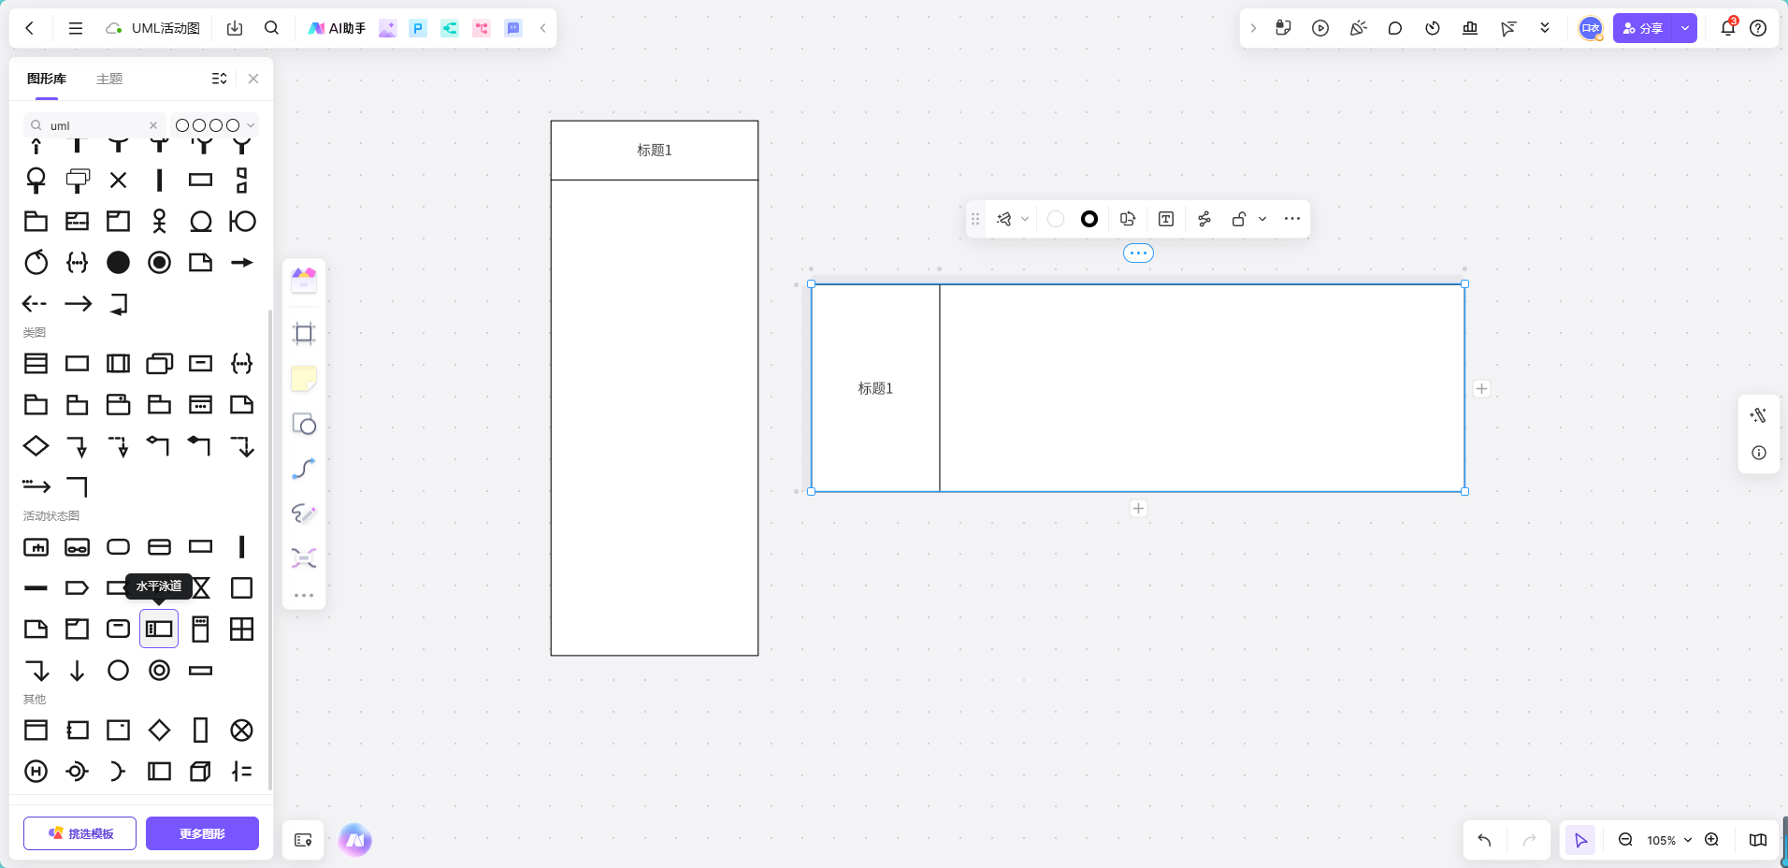Click the 更多图形 button
The image size is (1788, 868).
202,833
